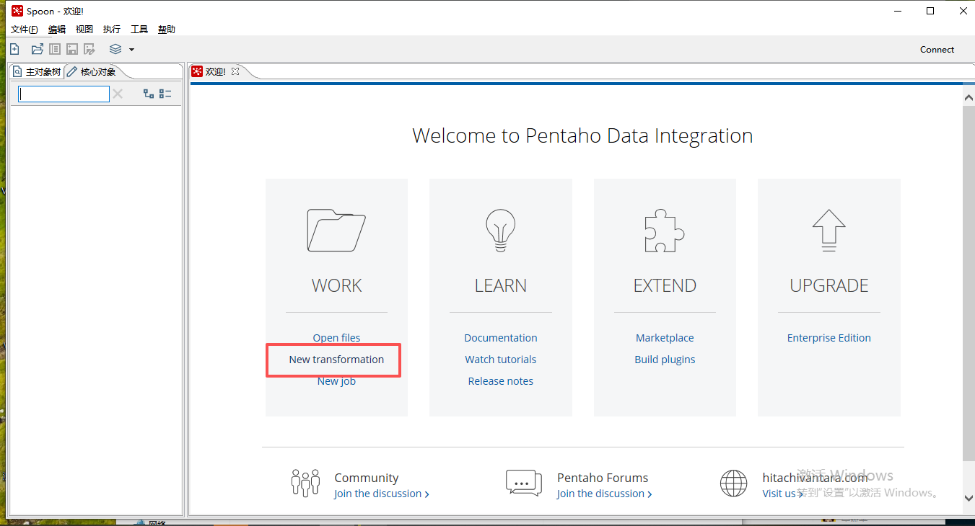Click the LEARN heading text
Image resolution: width=975 pixels, height=526 pixels.
pos(501,285)
